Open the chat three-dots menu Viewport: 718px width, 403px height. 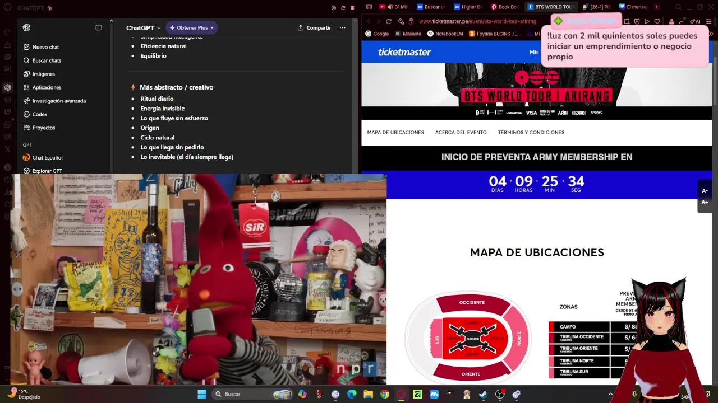[x=342, y=27]
